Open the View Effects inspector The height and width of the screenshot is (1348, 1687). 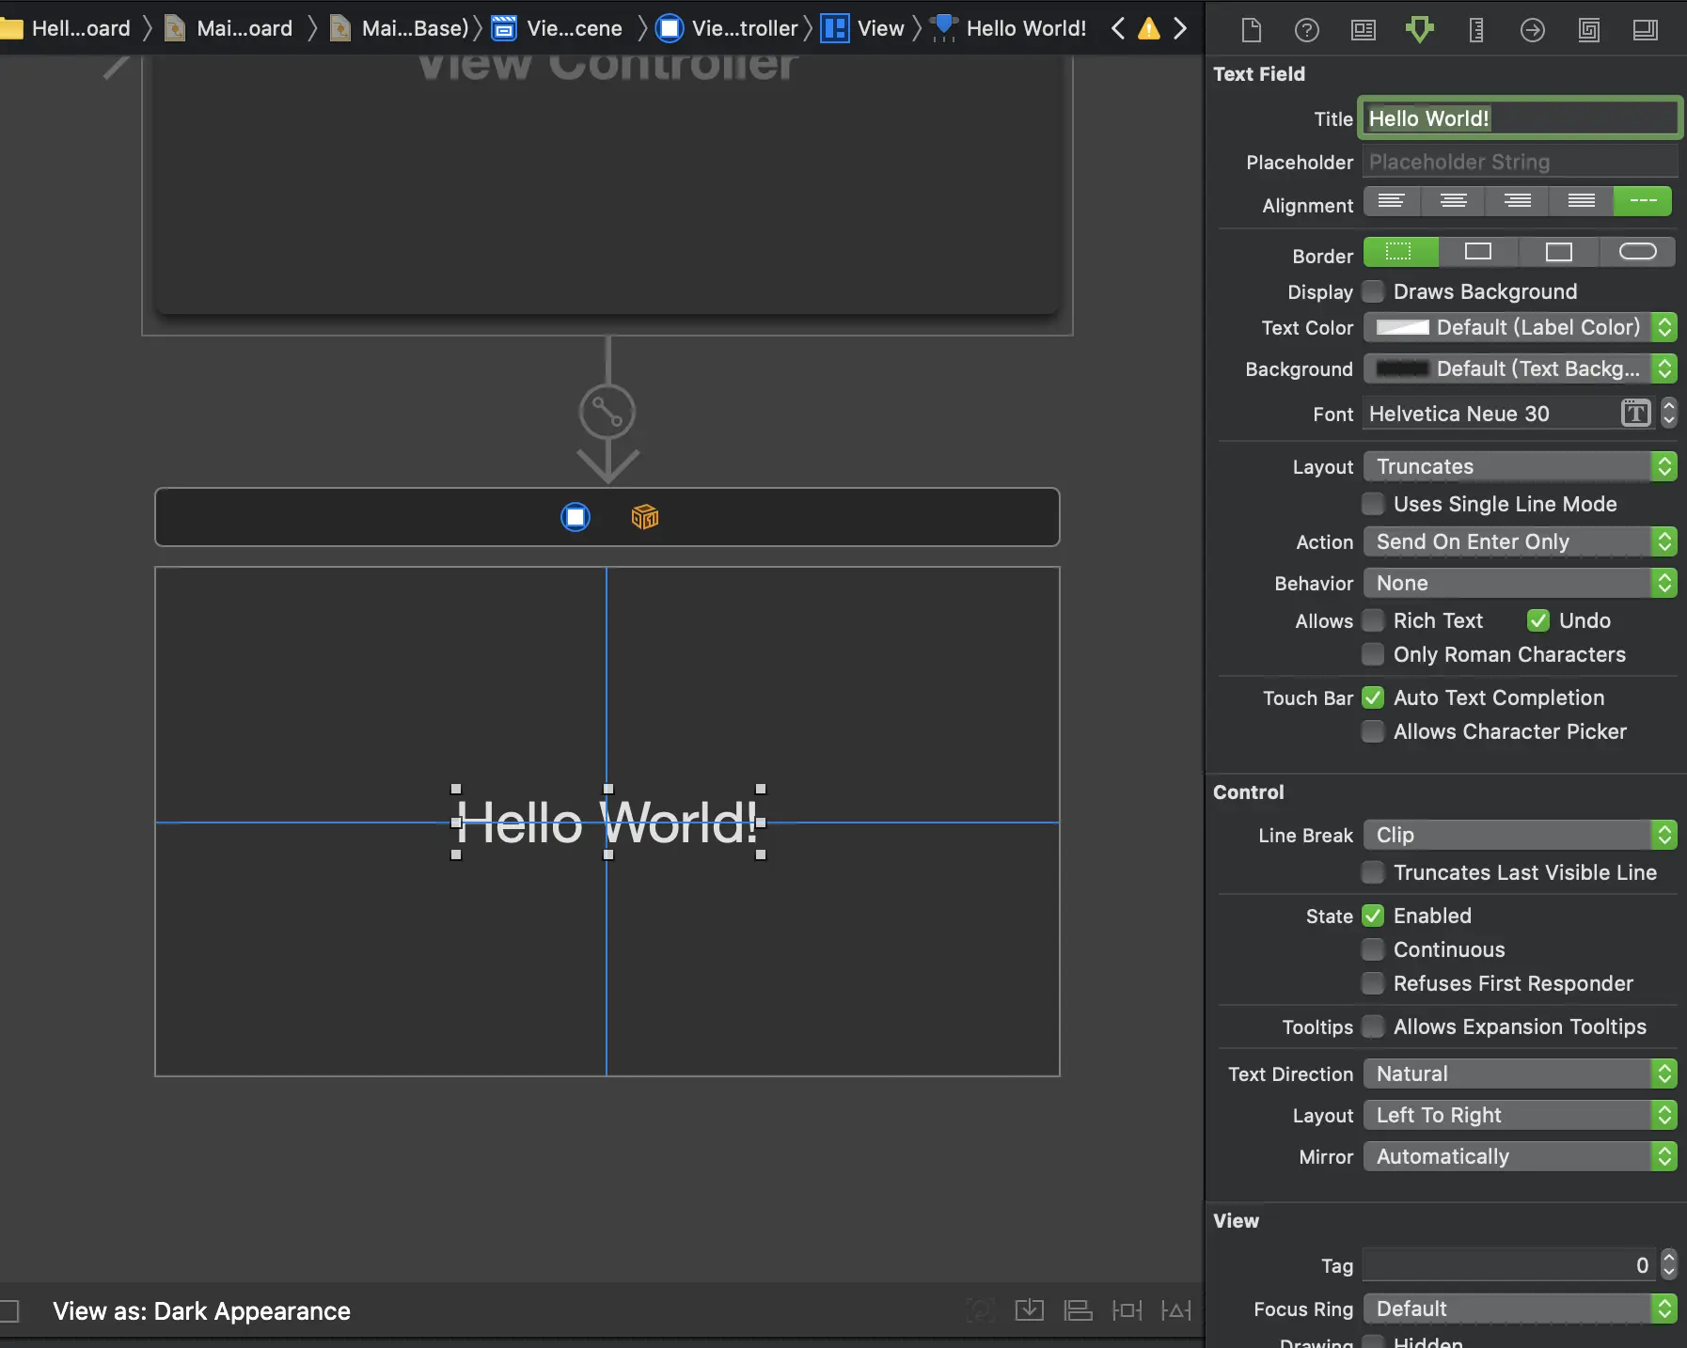1646,30
